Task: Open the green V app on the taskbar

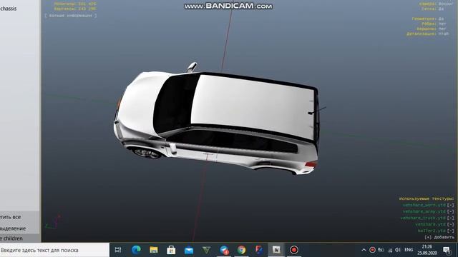Action: coord(206,250)
